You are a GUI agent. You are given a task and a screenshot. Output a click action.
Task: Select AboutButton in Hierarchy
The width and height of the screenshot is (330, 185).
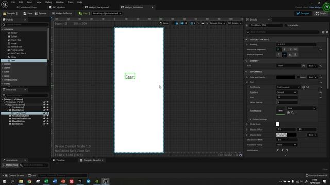(x=19, y=121)
